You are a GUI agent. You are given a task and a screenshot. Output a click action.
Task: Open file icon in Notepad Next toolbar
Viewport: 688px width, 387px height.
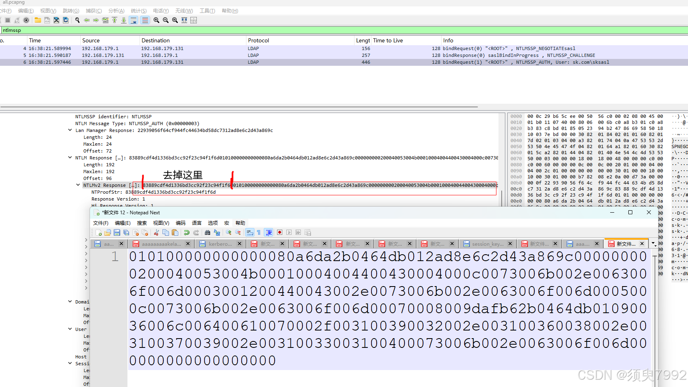108,232
